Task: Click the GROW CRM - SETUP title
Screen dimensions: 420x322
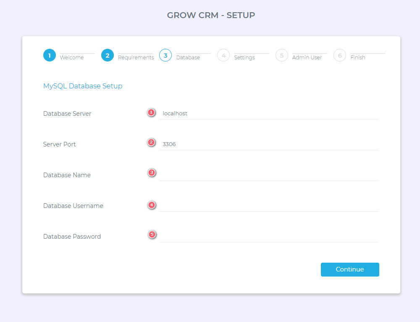Action: pos(211,15)
